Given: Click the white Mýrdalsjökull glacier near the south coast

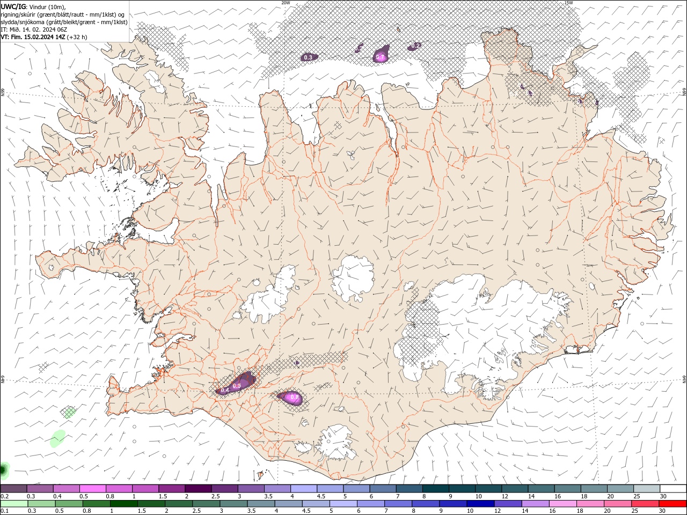Looking at the screenshot, I should pyautogui.click(x=334, y=443).
